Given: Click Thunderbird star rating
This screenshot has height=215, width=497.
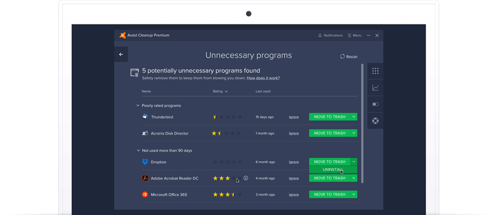Looking at the screenshot, I should coord(227,117).
